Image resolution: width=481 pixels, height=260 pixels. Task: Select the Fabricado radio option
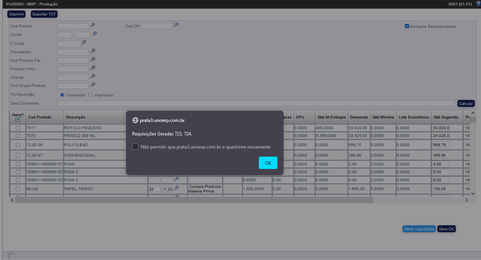click(91, 95)
